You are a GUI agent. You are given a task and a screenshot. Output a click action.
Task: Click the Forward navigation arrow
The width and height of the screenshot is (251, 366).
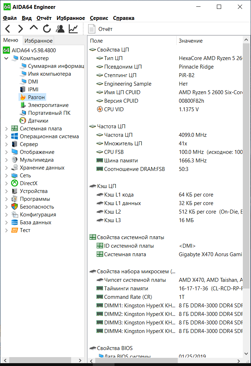point(21,29)
